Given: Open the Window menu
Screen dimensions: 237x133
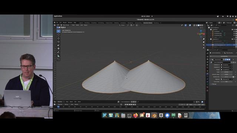Looking at the screenshot, I should [70, 23].
